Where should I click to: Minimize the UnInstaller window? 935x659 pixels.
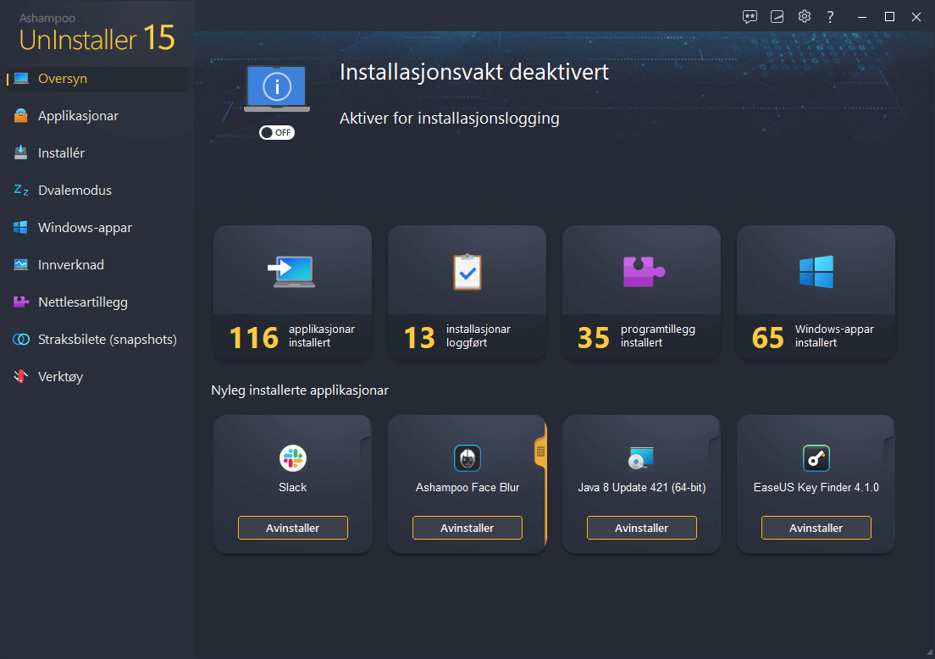861,17
